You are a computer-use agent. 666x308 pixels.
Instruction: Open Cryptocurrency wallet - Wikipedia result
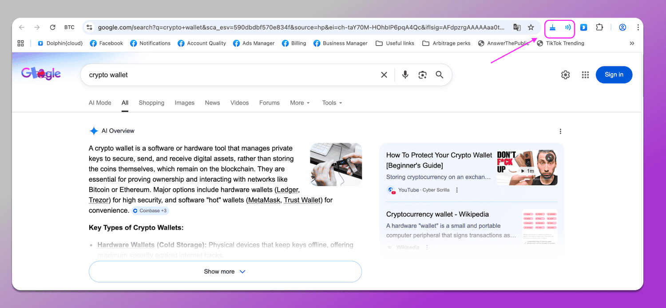click(437, 214)
